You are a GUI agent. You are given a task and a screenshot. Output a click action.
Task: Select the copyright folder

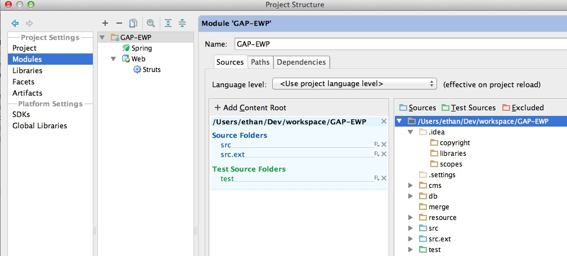[450, 143]
